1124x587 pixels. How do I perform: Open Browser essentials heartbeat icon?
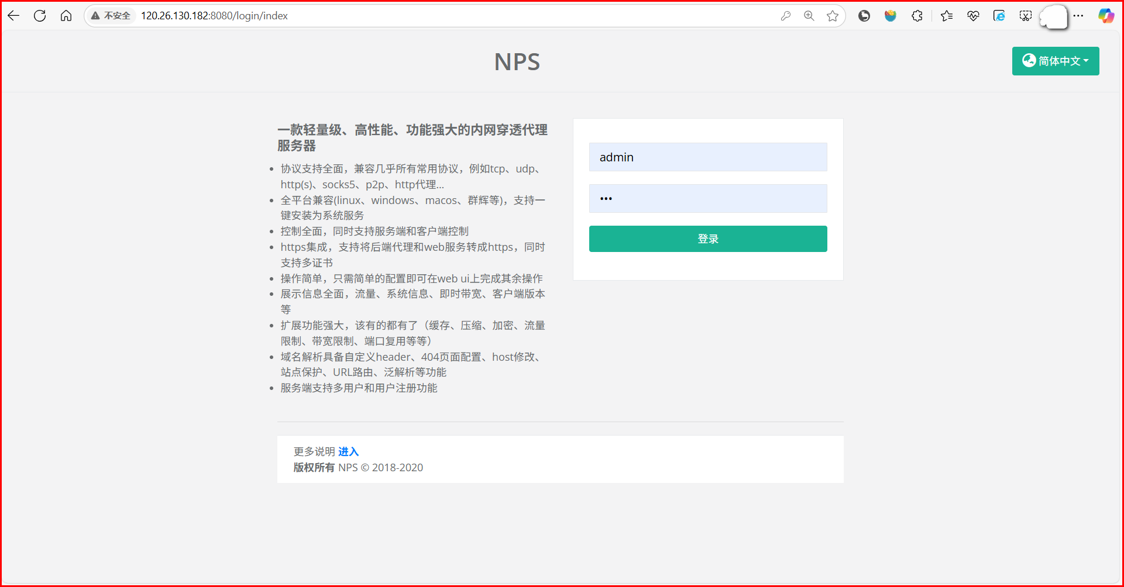tap(973, 16)
